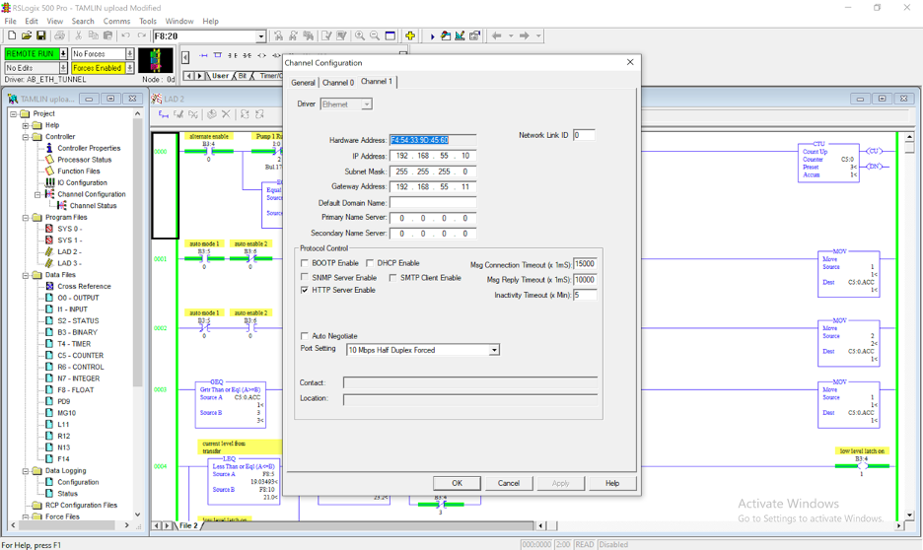Screen dimensions: 923x550
Task: Insert a new rung from instruction toolbar
Action: click(203, 55)
